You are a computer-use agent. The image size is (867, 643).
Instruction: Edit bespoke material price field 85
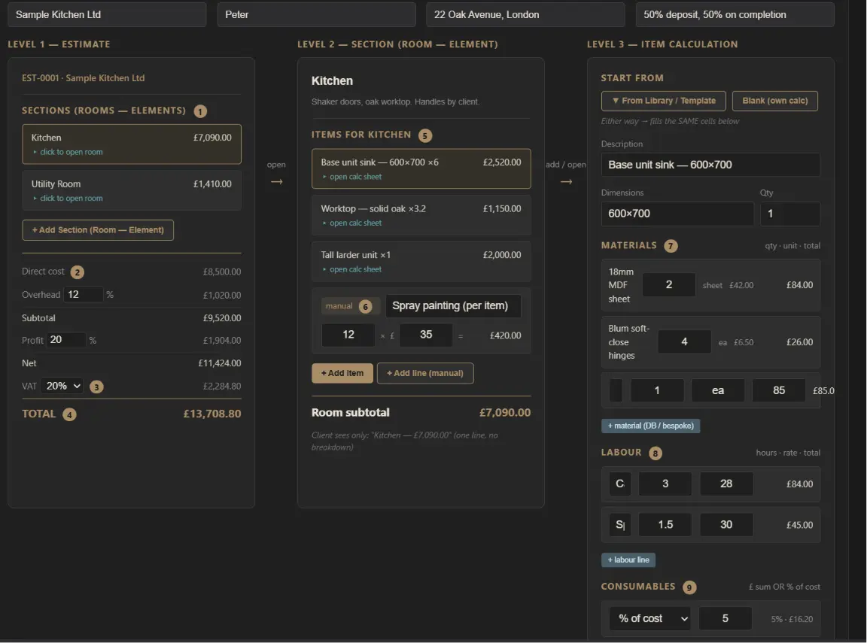point(778,390)
